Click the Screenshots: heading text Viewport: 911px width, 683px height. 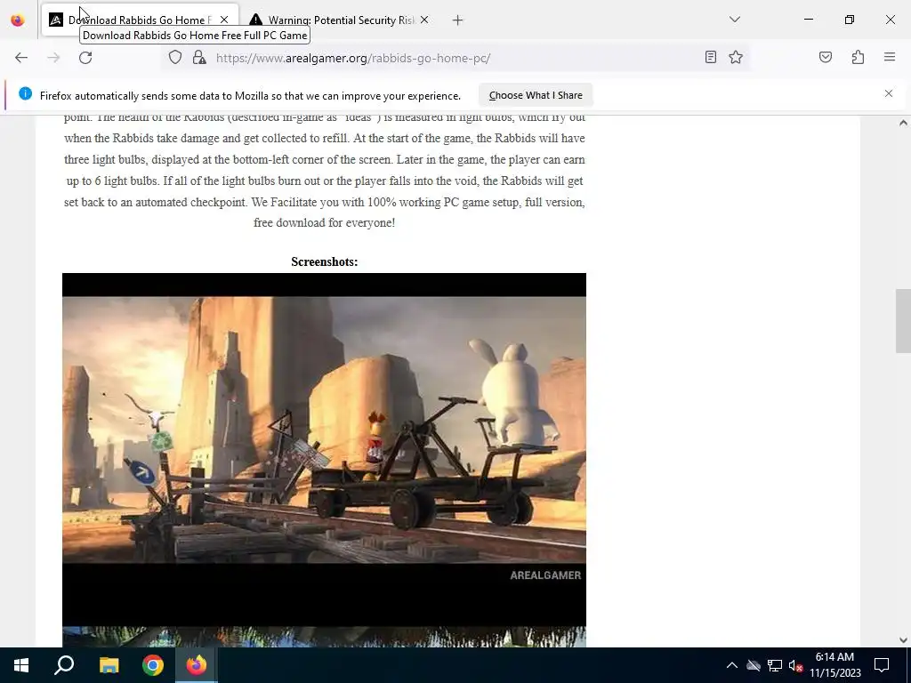pos(324,262)
